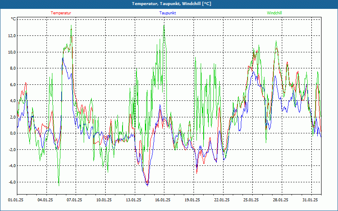Click the 2,0 y-axis value
Viewport: 338px width, 211px height.
pyautogui.click(x=13, y=117)
